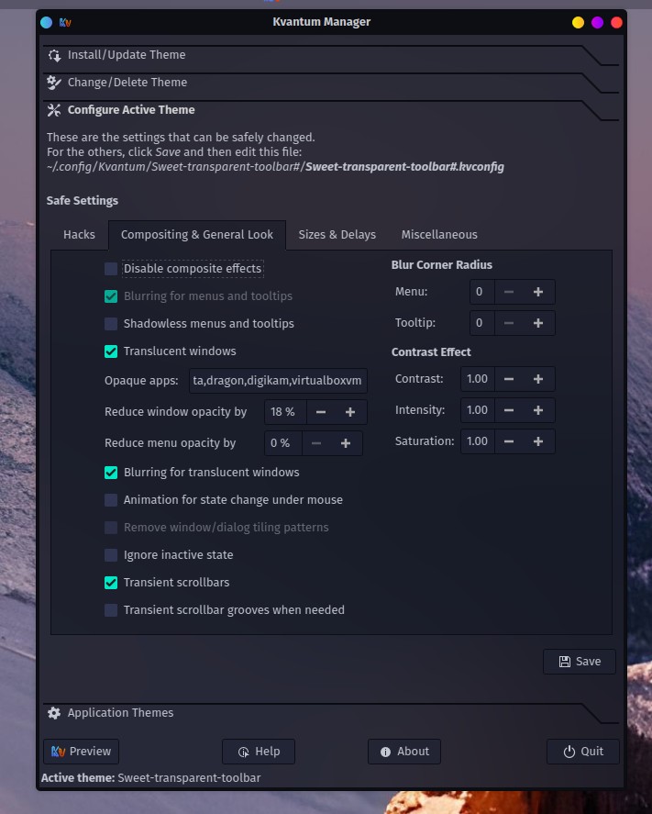652x814 pixels.
Task: Increase Tooltip blur corner radius
Action: 538,323
